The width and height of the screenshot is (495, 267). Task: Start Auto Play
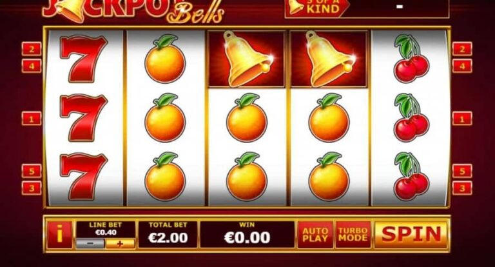(315, 235)
